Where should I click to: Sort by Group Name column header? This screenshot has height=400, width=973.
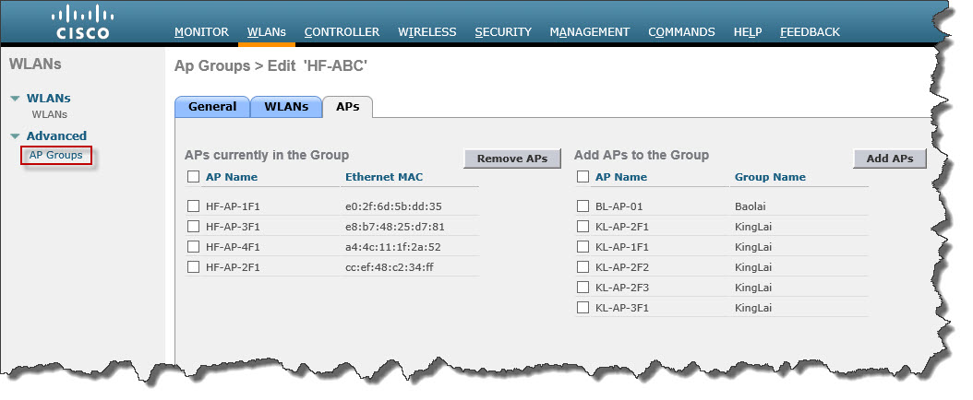point(769,177)
